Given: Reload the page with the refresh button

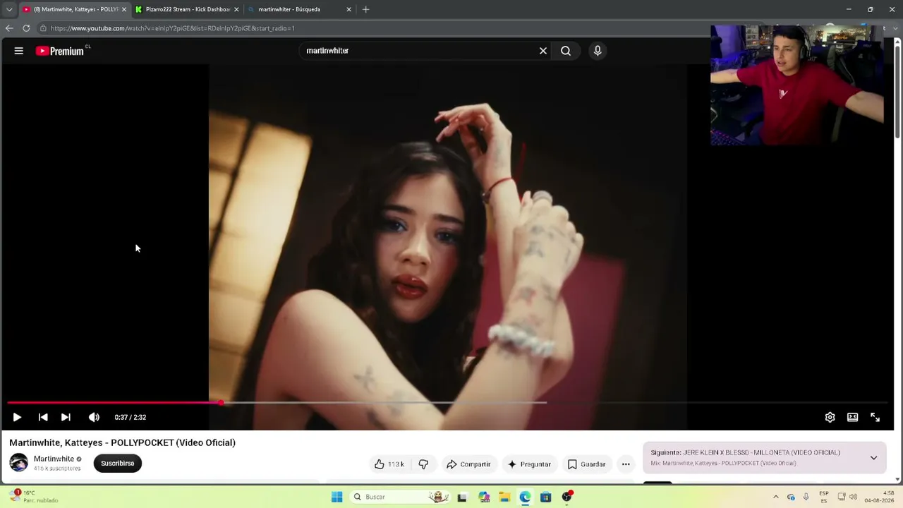Looking at the screenshot, I should click(26, 28).
